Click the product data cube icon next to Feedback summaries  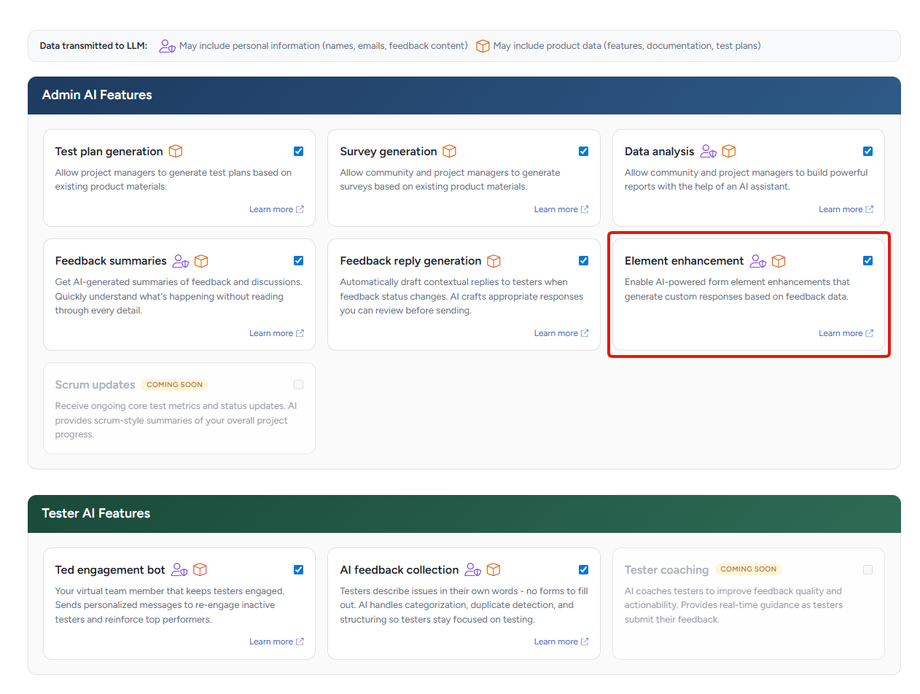(x=201, y=261)
